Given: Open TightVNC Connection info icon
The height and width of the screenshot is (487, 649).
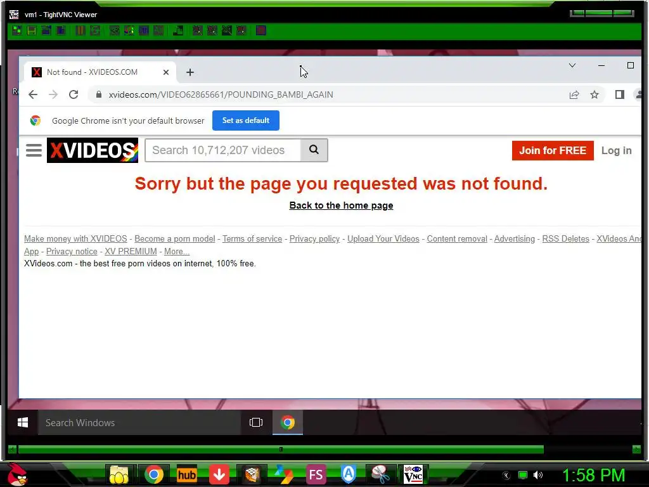Looking at the screenshot, I should pyautogui.click(x=61, y=30).
